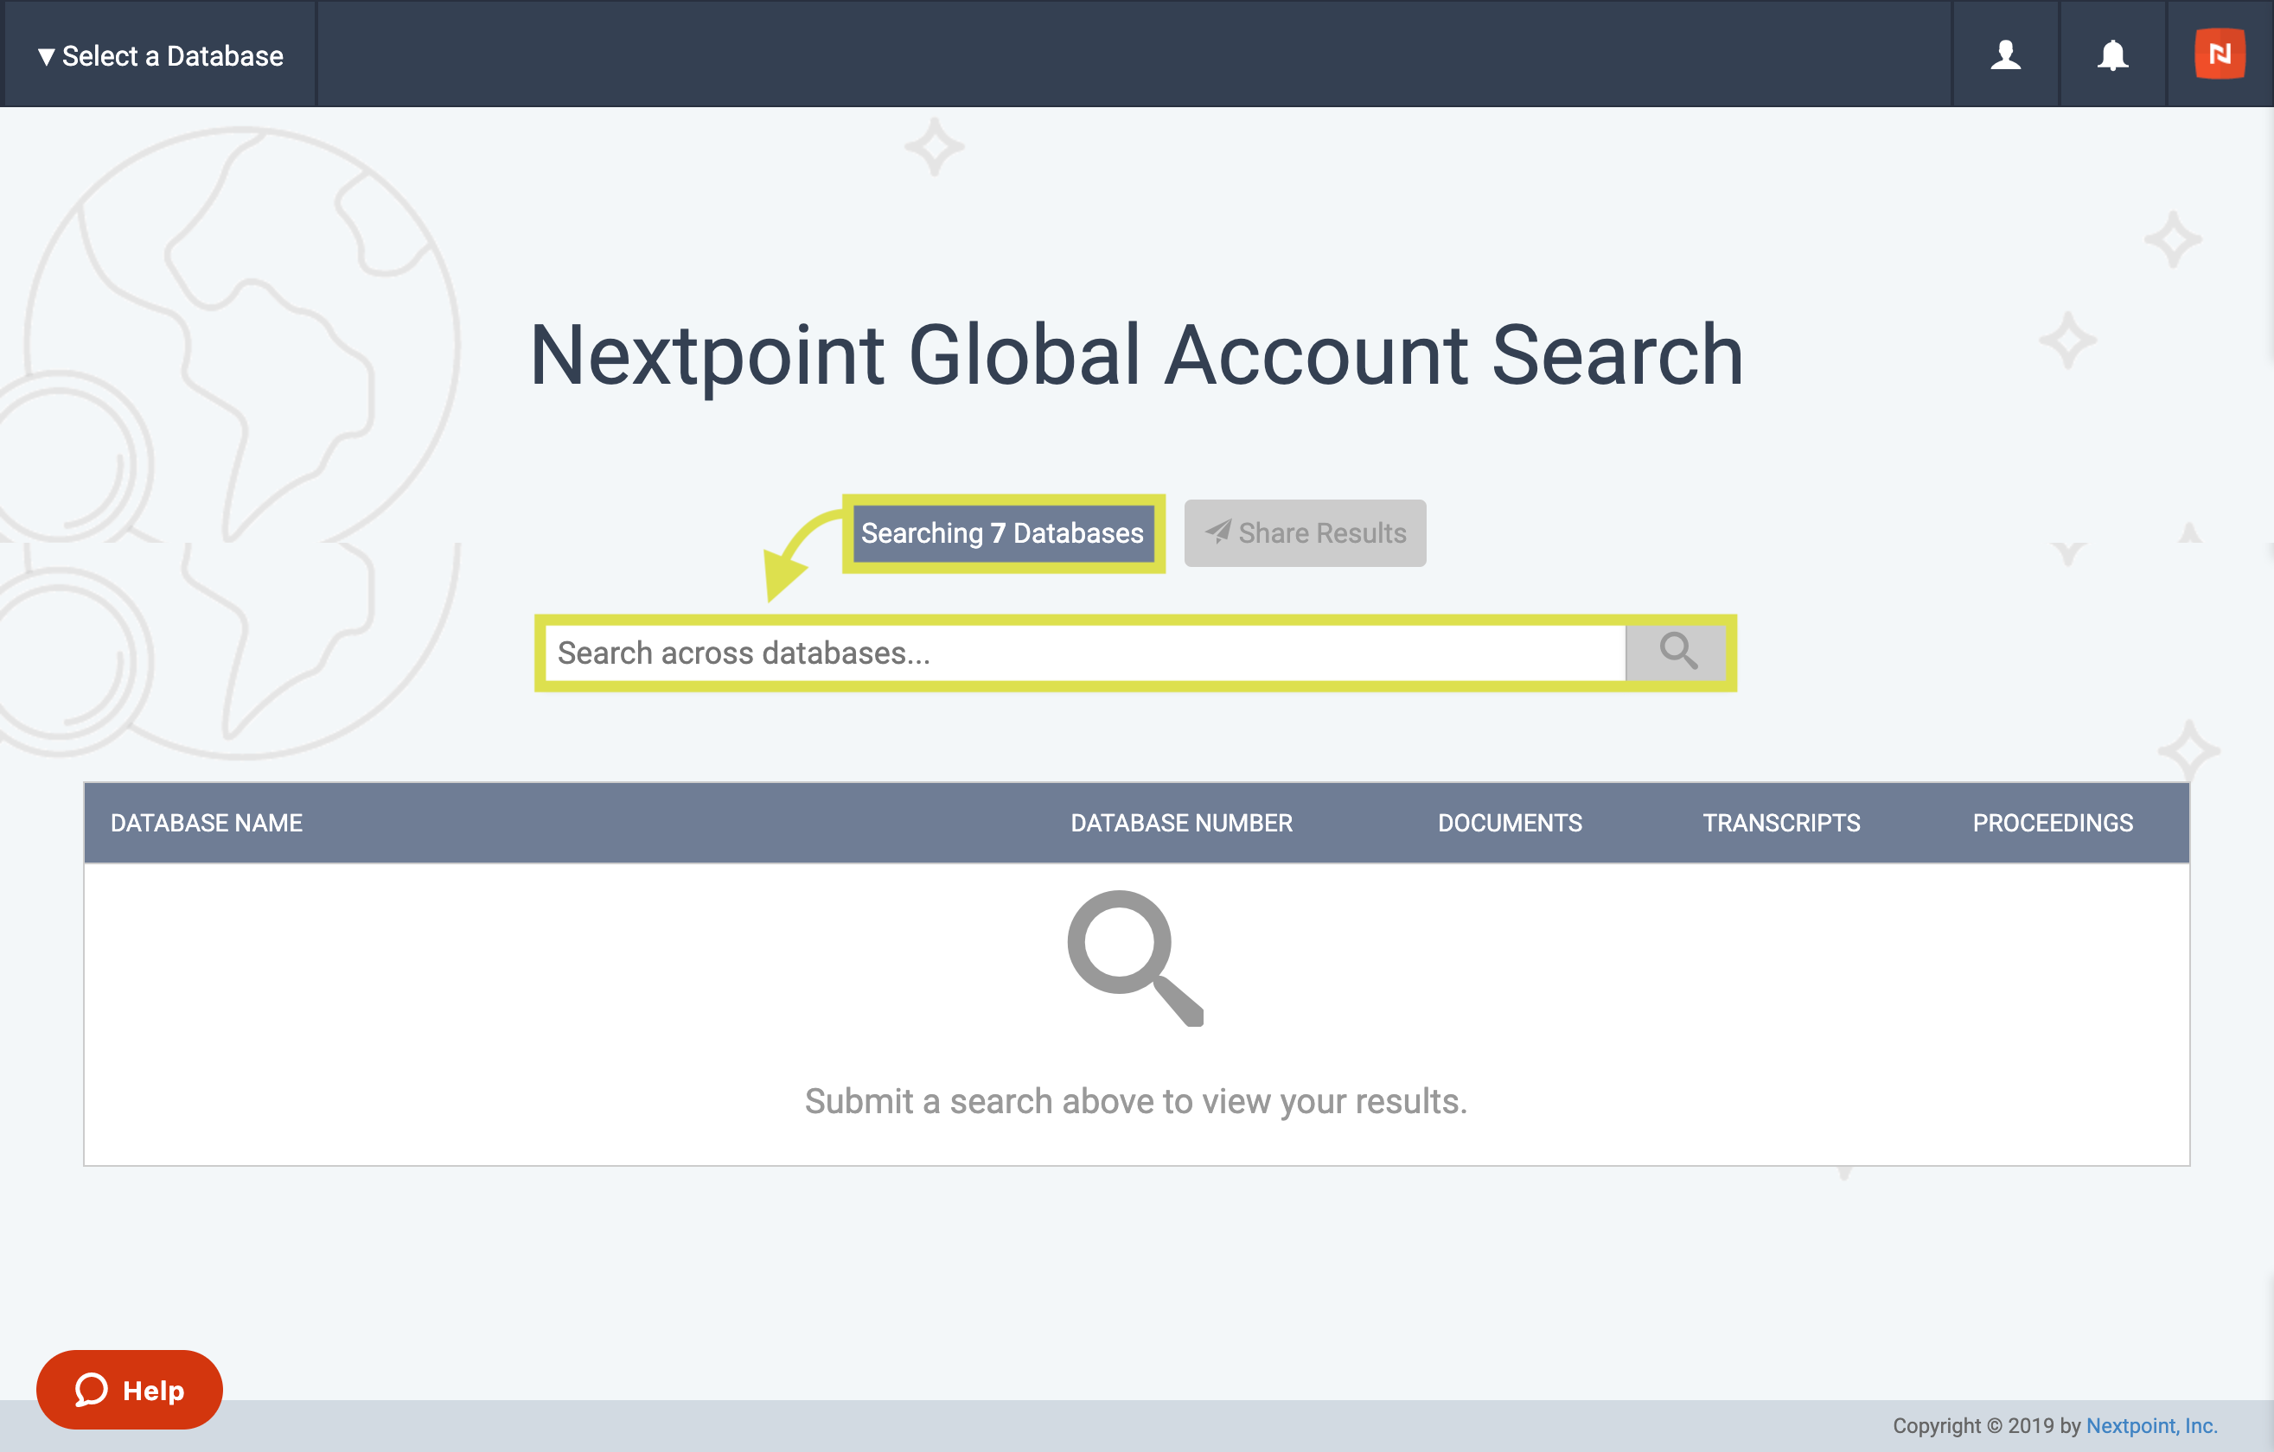2274x1452 pixels.
Task: Click the Documents column header
Action: click(1509, 822)
